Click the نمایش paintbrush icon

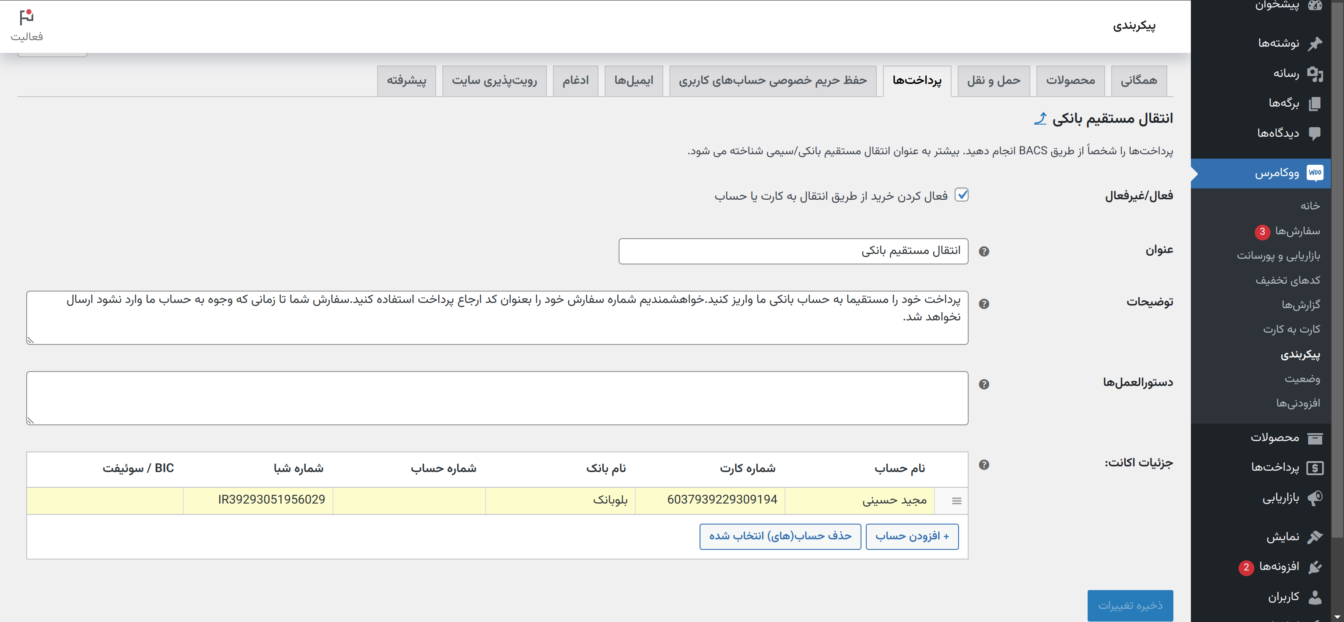pyautogui.click(x=1315, y=536)
